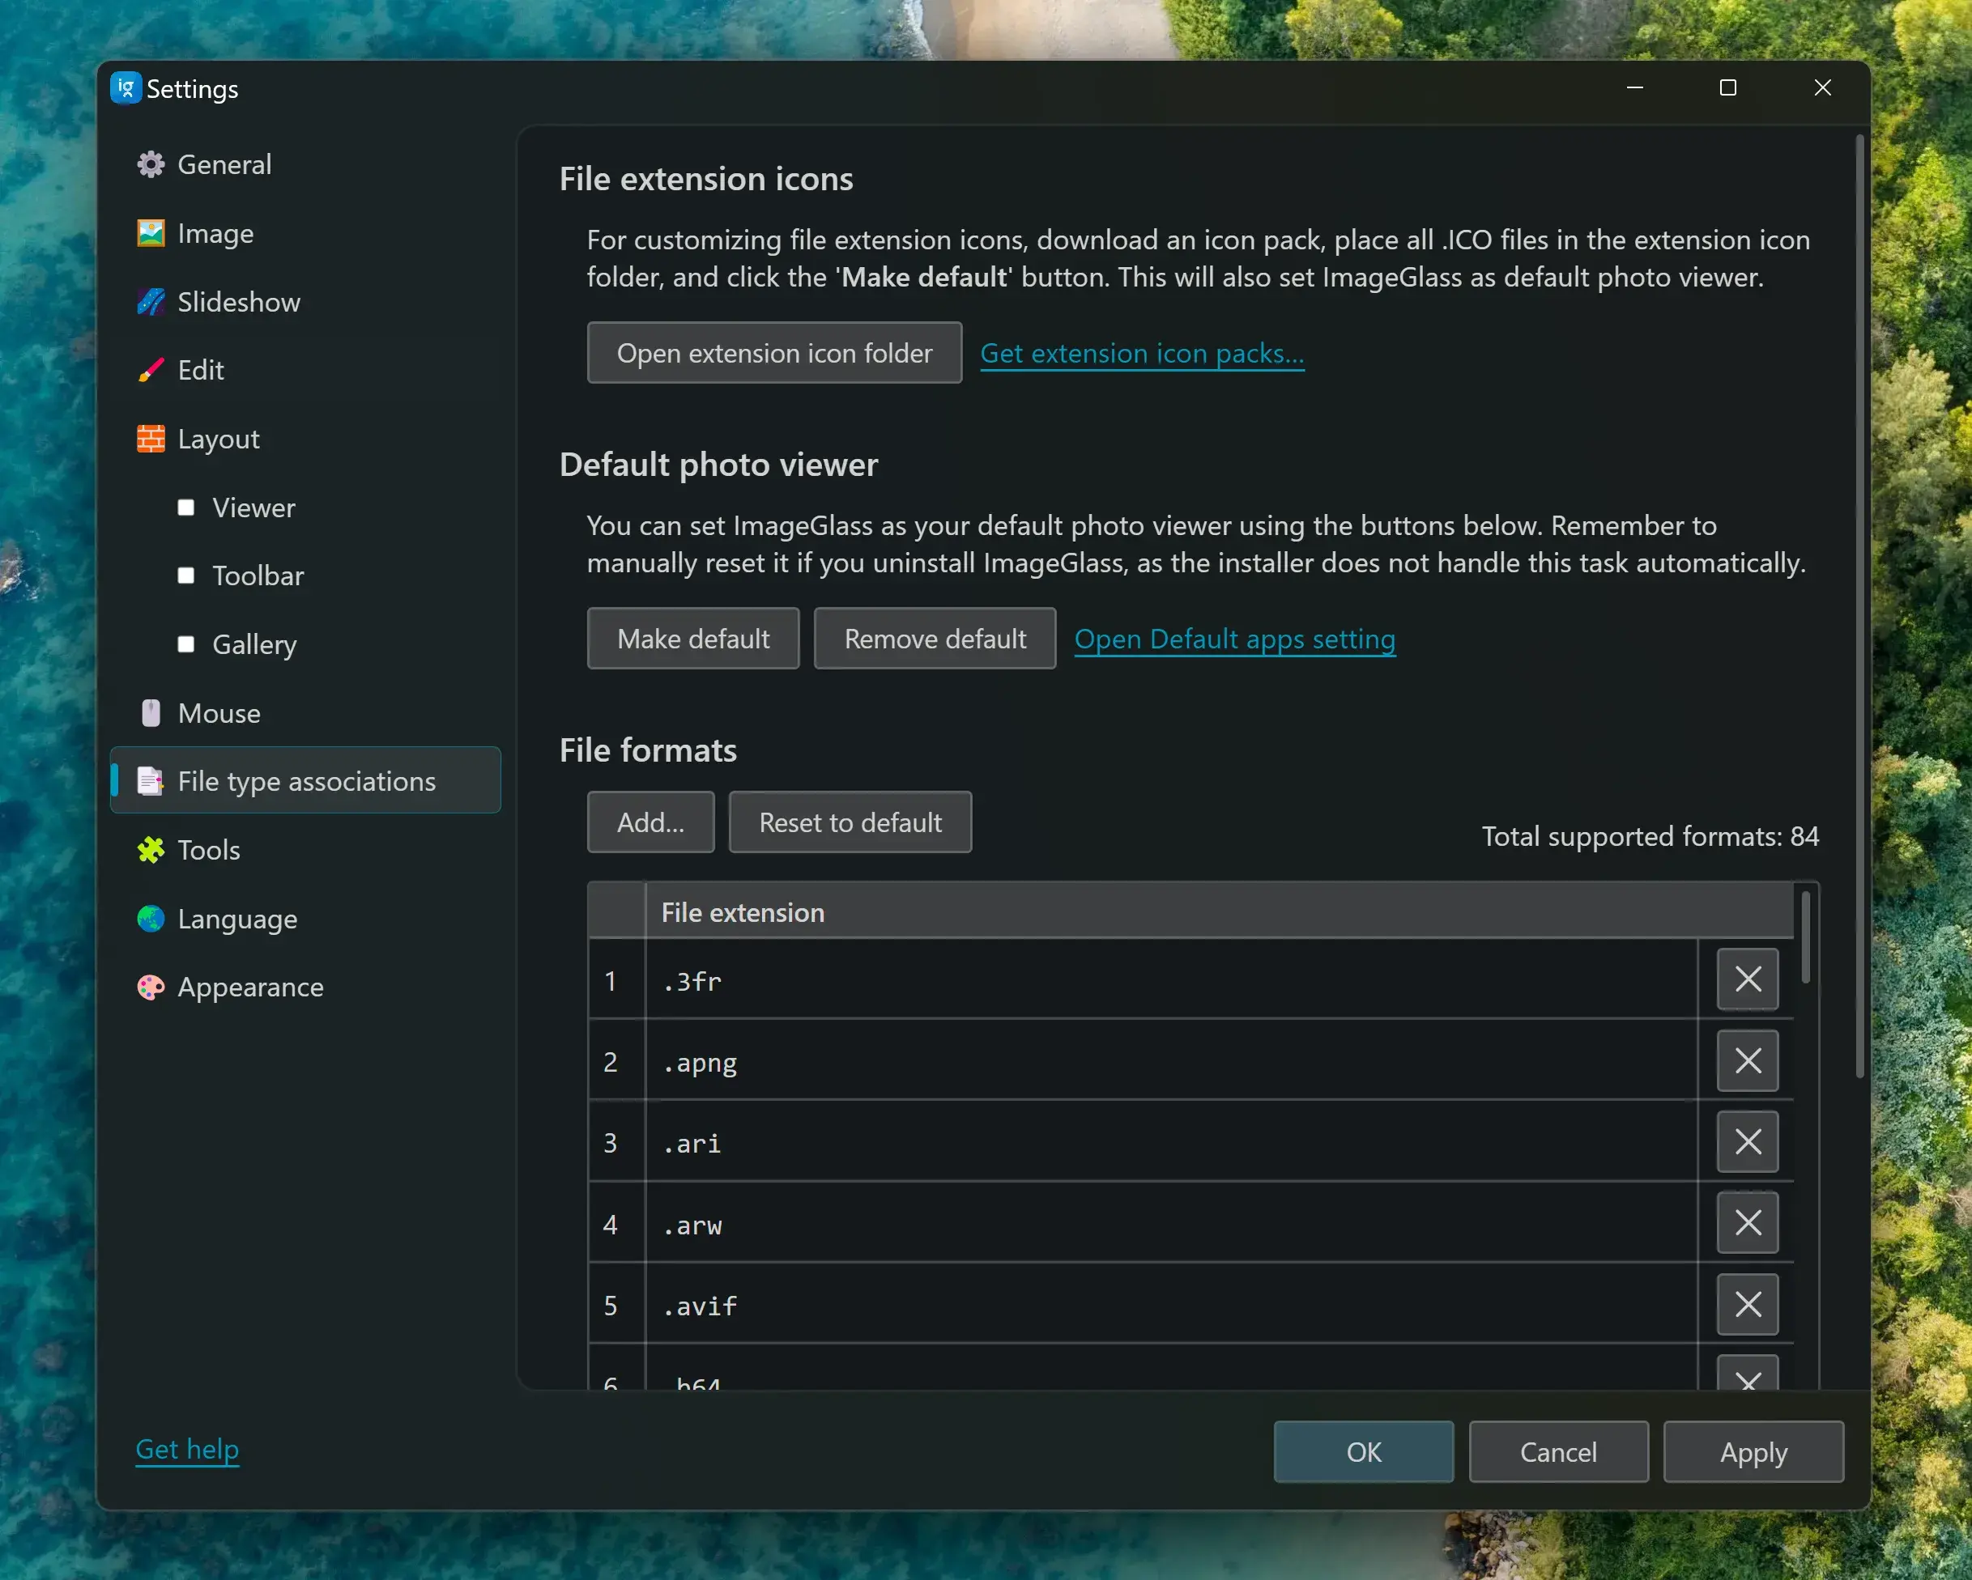The height and width of the screenshot is (1580, 1972).
Task: Open Image settings via picture icon
Action: (151, 233)
